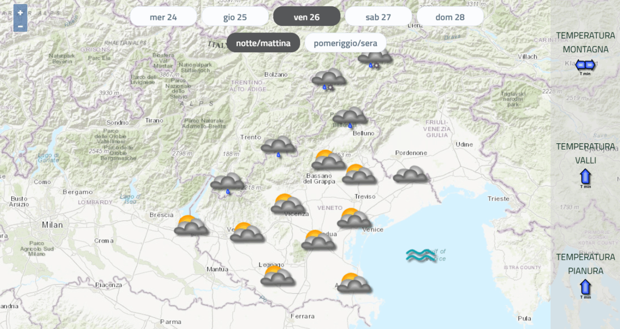Click the TEMPERATURA PIANURA heading
Viewport: 620px width, 329px height.
click(586, 264)
